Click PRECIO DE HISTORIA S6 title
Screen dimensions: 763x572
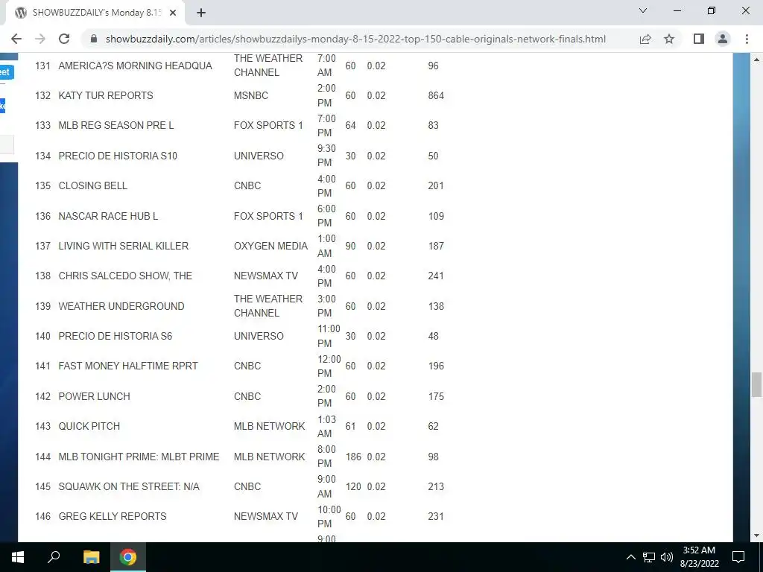[115, 336]
